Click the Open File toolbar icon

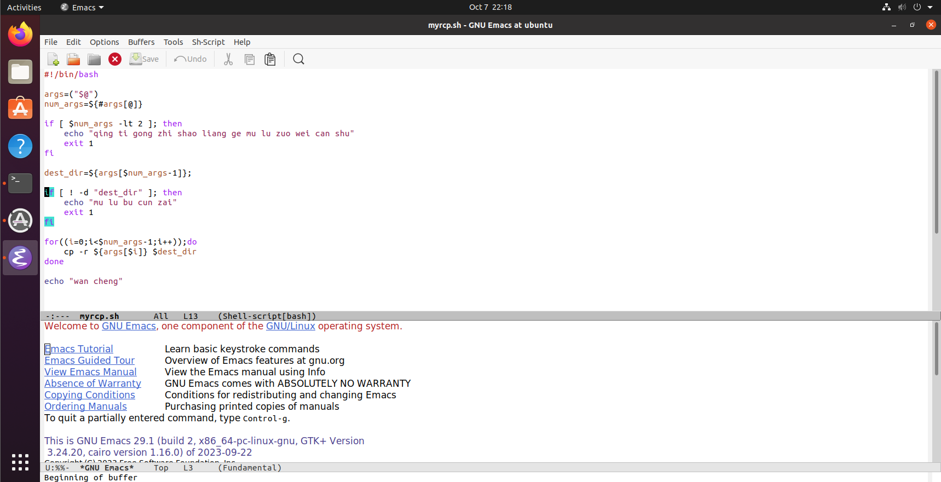click(x=73, y=59)
